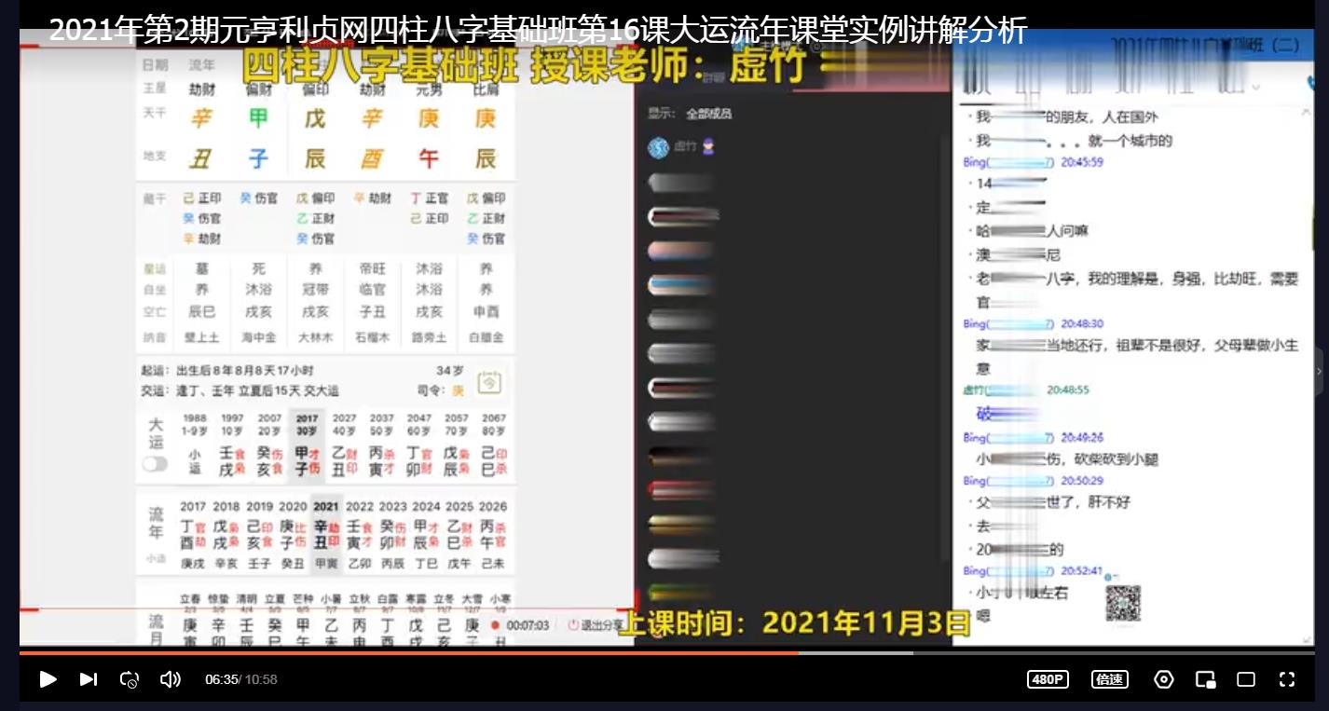Image resolution: width=1329 pixels, height=711 pixels.
Task: Click the blue 破 chat message
Action: 984,413
